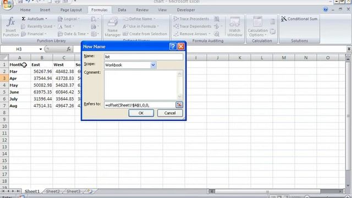This screenshot has width=352, height=198.
Task: Switch to the View tab
Action: point(162,10)
